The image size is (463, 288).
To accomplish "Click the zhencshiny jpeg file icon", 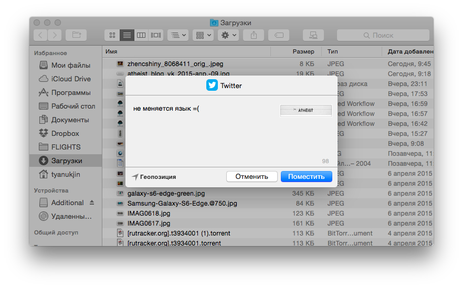I will [x=120, y=63].
